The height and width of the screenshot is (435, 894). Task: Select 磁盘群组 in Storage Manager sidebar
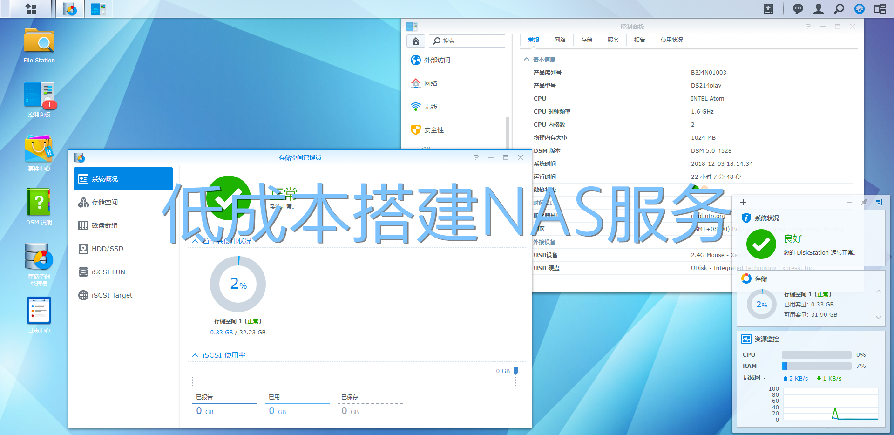(123, 225)
